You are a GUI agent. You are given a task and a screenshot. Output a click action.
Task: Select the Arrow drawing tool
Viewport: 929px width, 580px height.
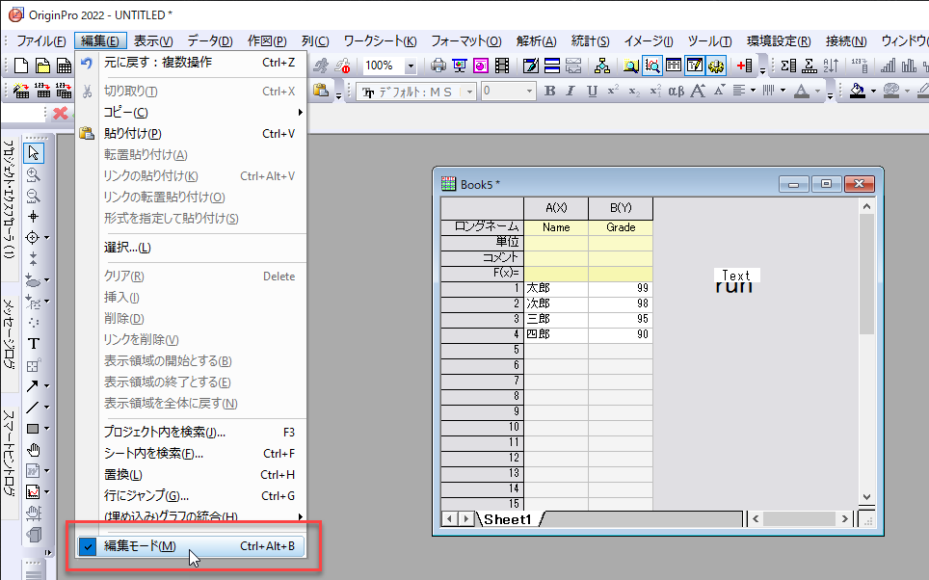point(32,386)
